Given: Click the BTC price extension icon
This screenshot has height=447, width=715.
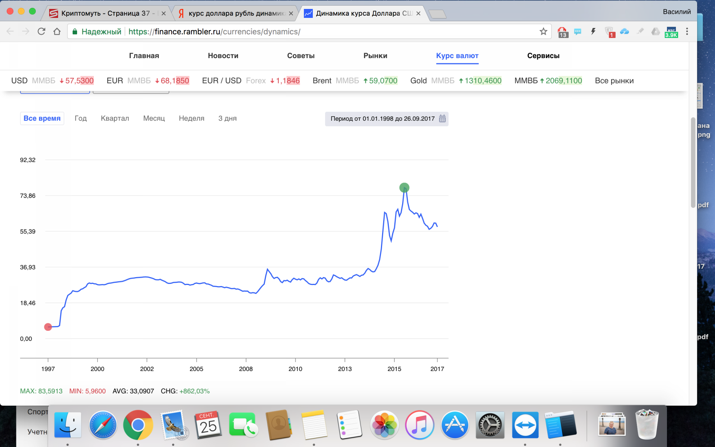Looking at the screenshot, I should (671, 32).
